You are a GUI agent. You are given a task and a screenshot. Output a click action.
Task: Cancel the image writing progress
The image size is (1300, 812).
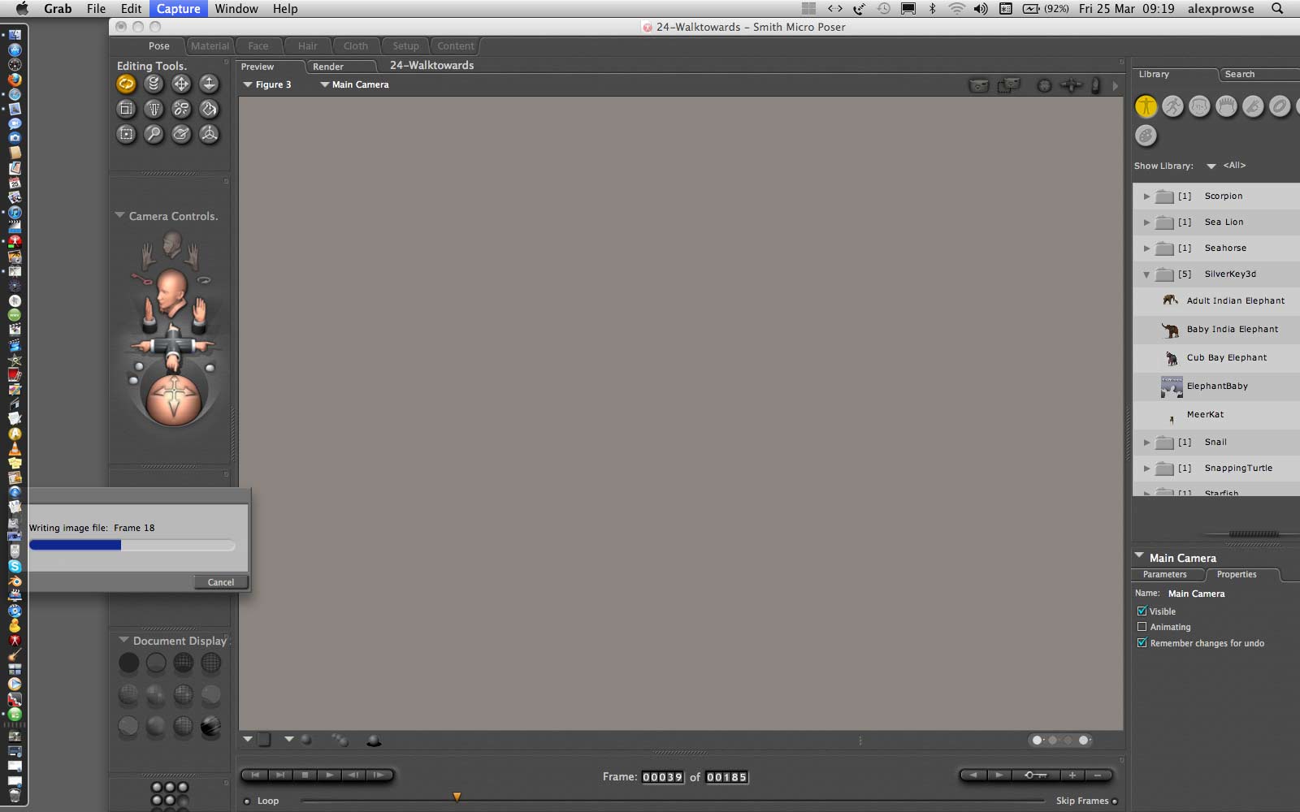(221, 582)
